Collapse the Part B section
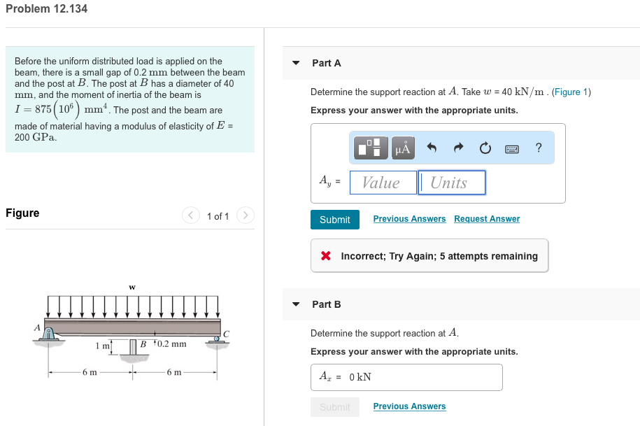The height and width of the screenshot is (426, 640). [x=296, y=304]
